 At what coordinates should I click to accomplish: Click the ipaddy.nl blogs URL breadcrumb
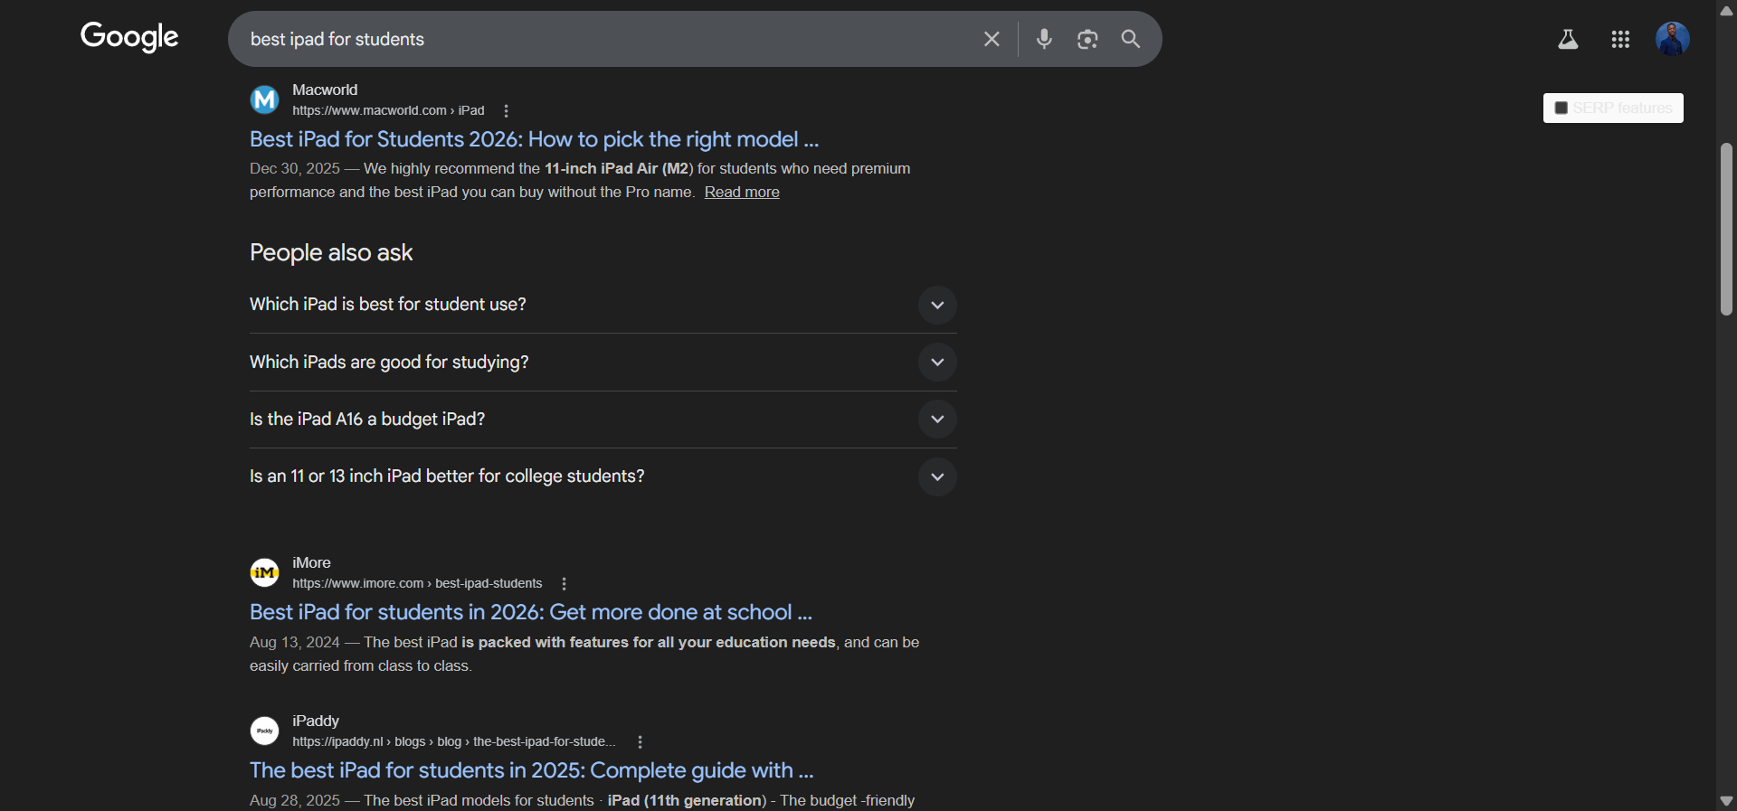tap(454, 741)
